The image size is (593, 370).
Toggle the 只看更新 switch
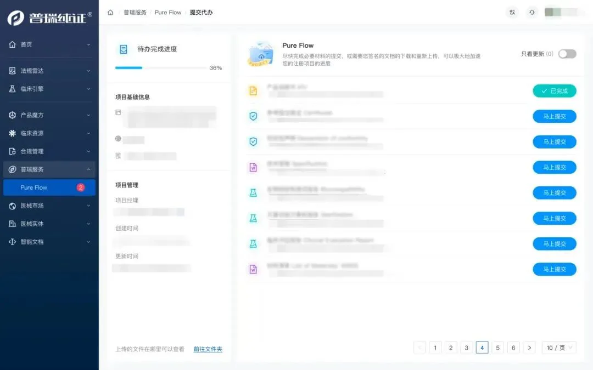(x=567, y=54)
